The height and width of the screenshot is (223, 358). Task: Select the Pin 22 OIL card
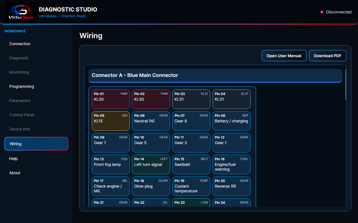151,203
